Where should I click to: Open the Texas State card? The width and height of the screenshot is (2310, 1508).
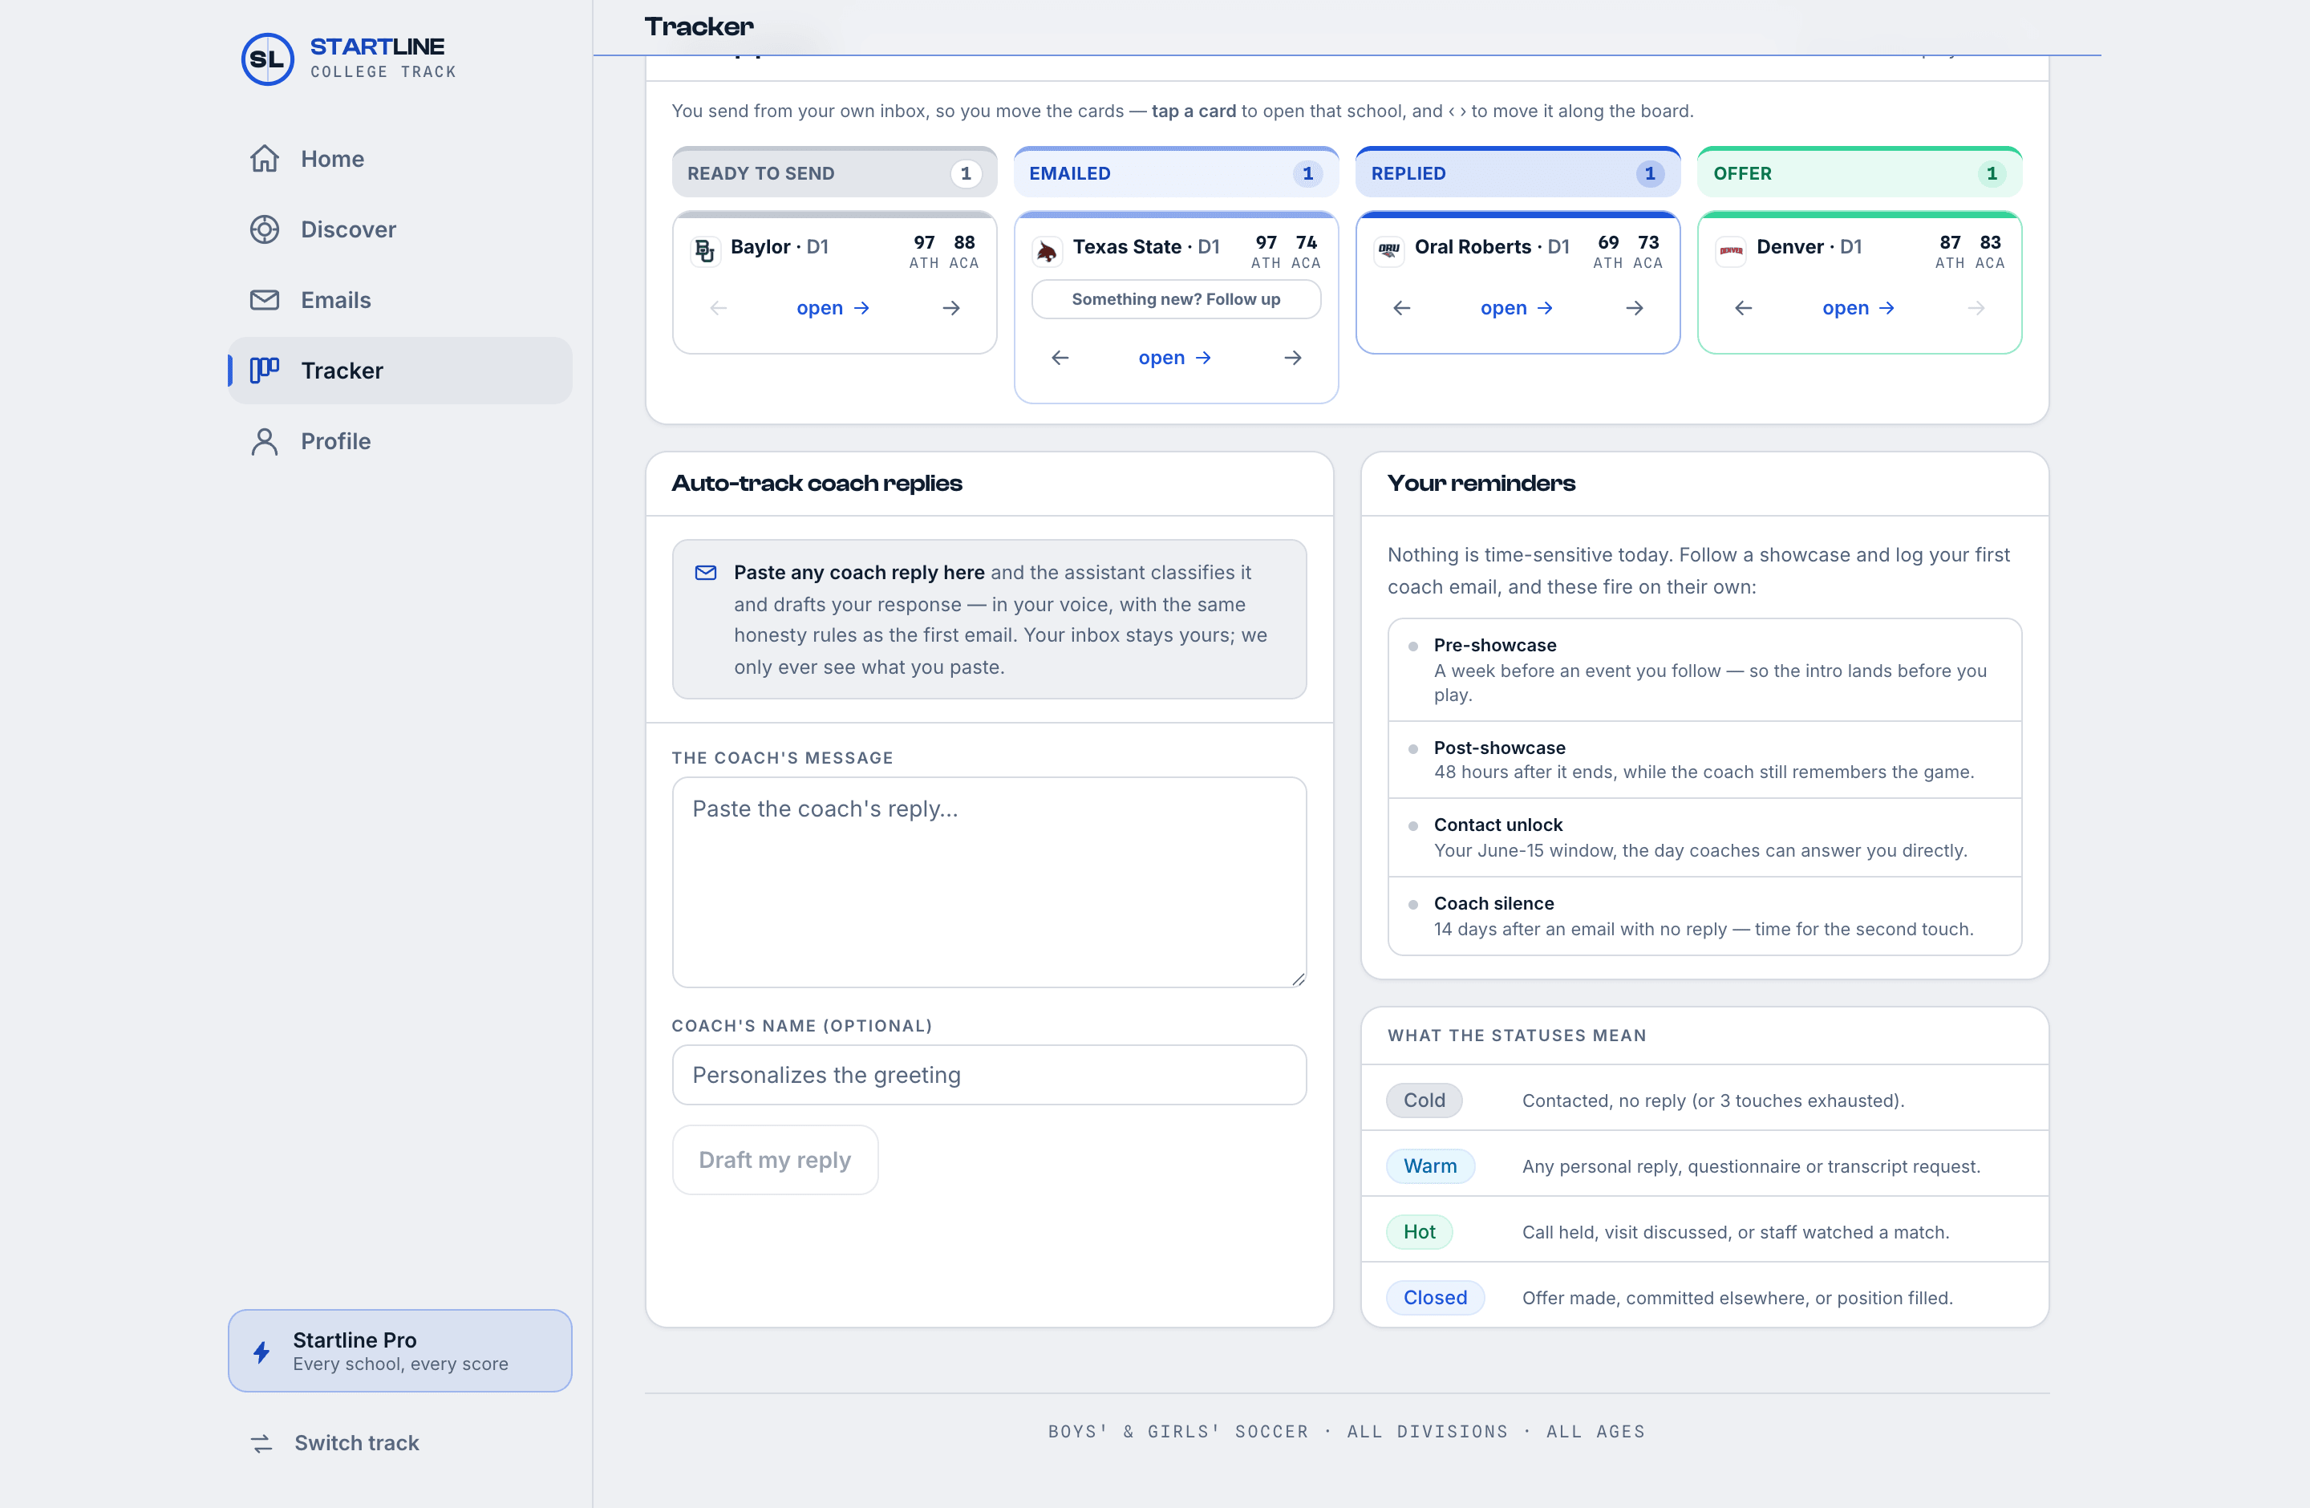tap(1174, 357)
